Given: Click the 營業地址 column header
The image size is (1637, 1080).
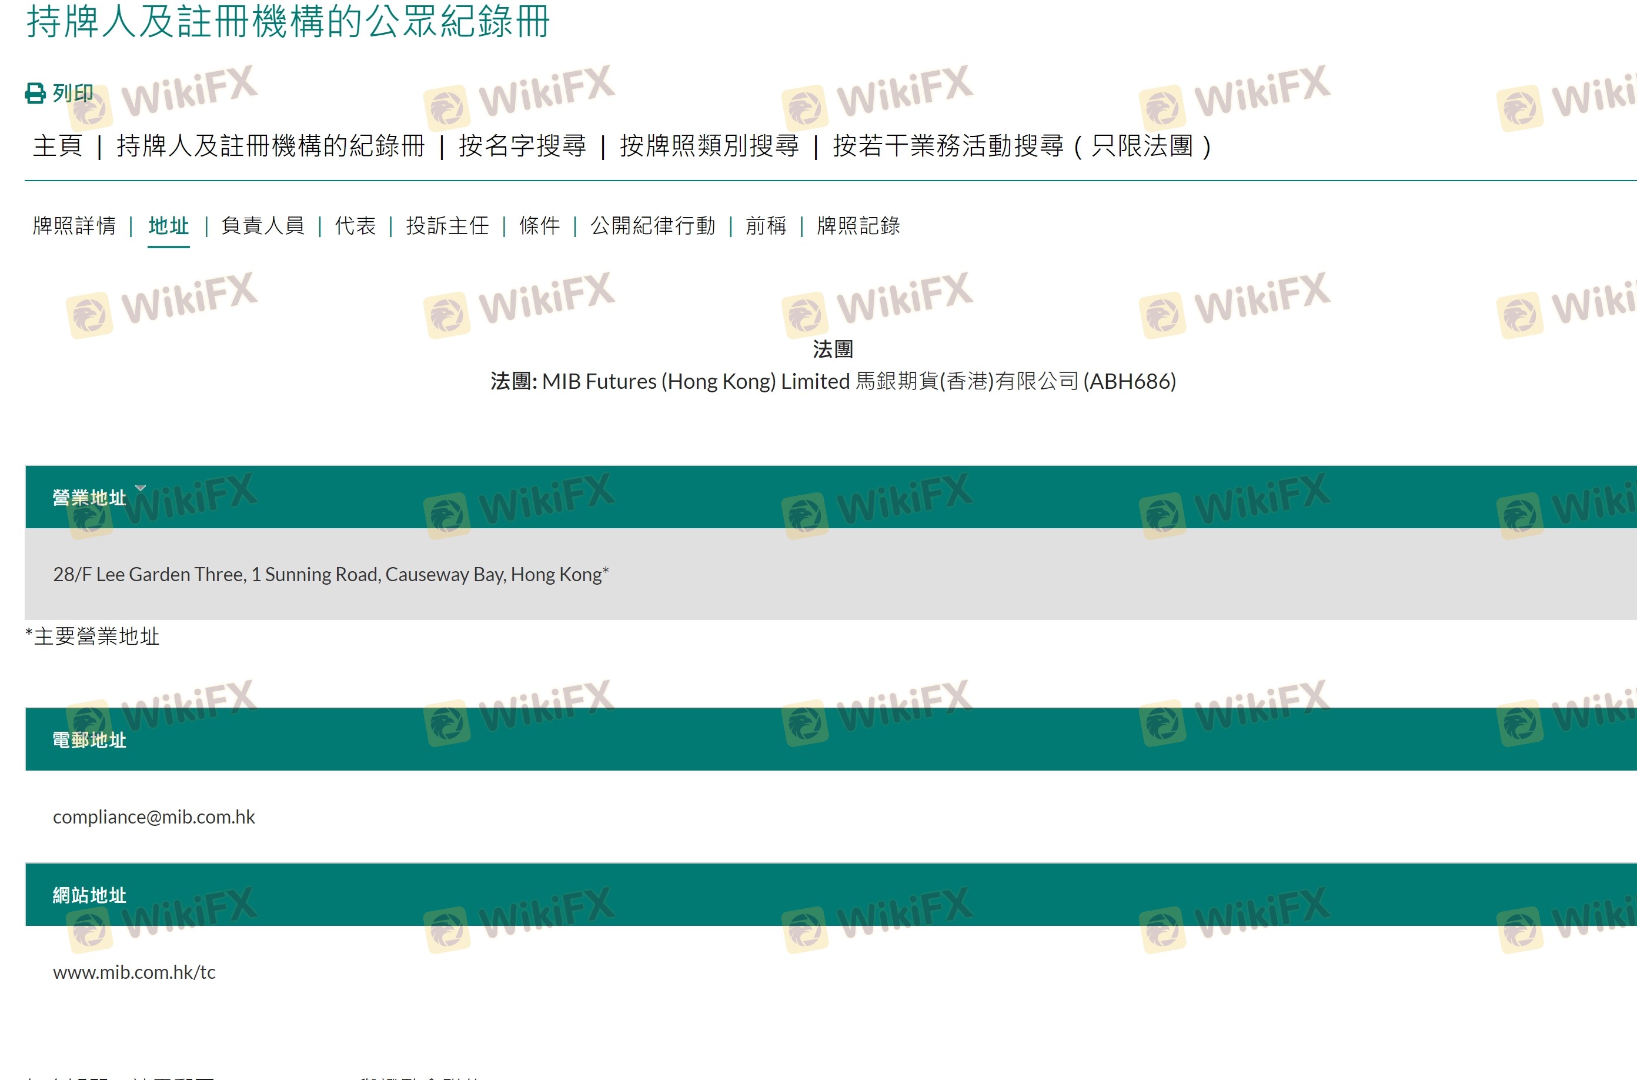Looking at the screenshot, I should [x=89, y=497].
